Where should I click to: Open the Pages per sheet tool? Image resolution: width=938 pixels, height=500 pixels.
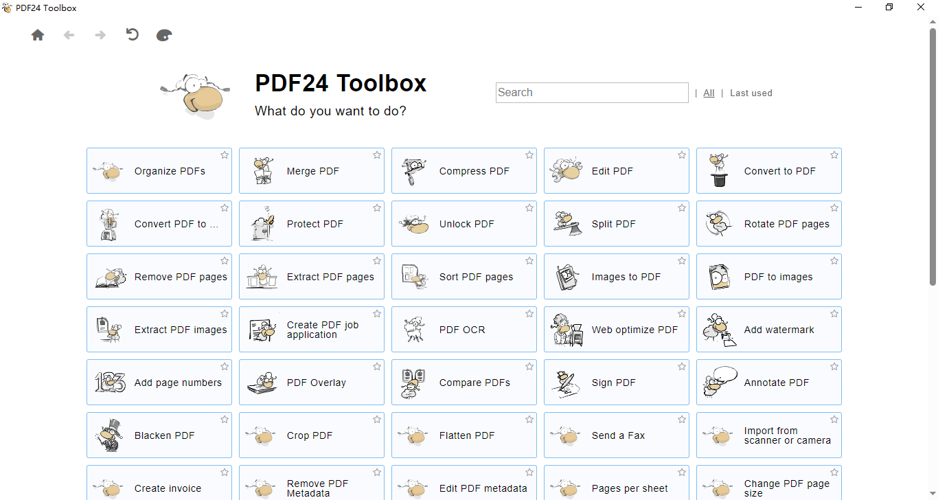pyautogui.click(x=617, y=483)
